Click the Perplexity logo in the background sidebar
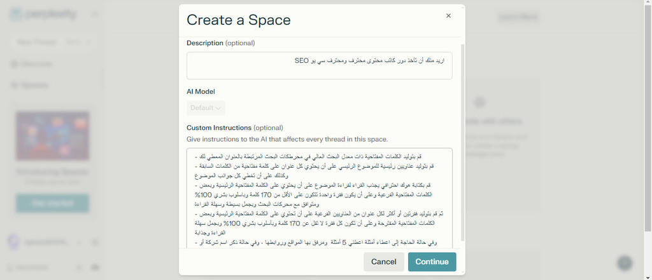The width and height of the screenshot is (652, 280). [x=44, y=15]
